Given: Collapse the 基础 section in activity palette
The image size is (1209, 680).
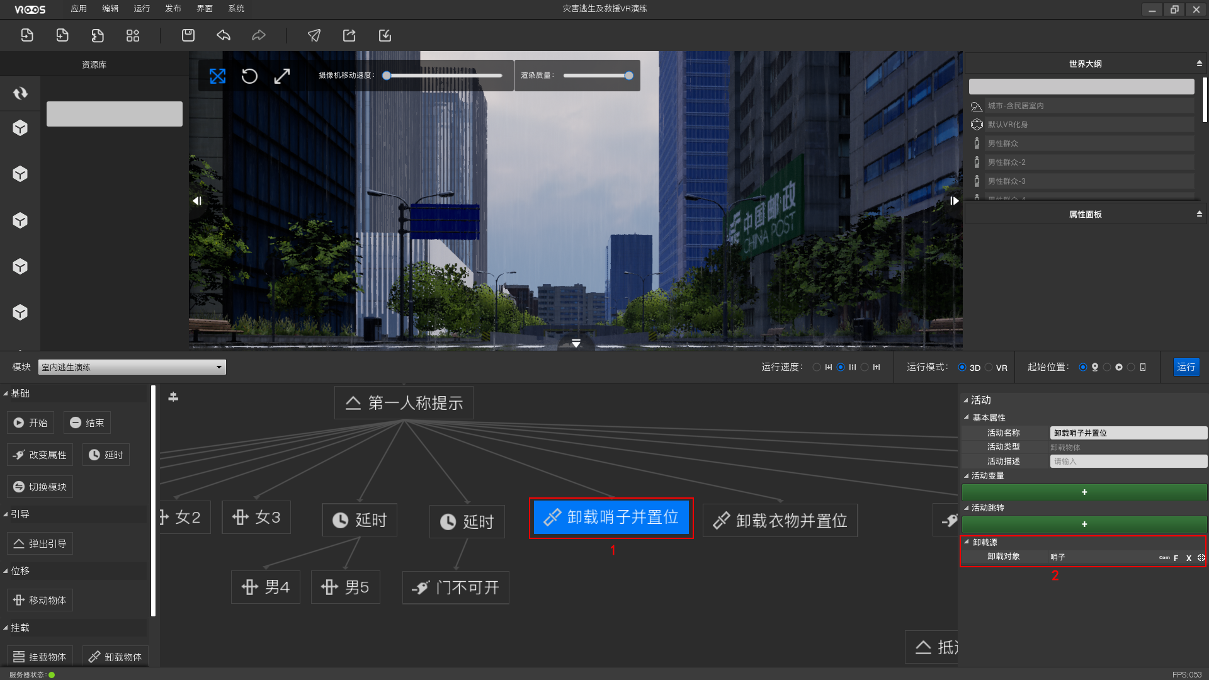Looking at the screenshot, I should [5, 394].
